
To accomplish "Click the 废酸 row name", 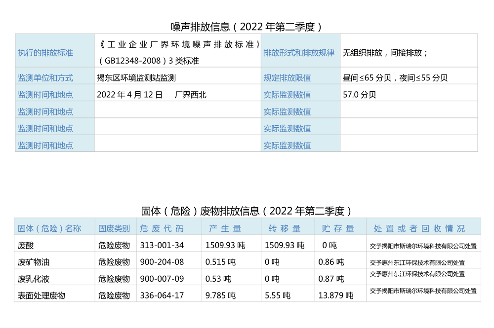I will [26, 245].
